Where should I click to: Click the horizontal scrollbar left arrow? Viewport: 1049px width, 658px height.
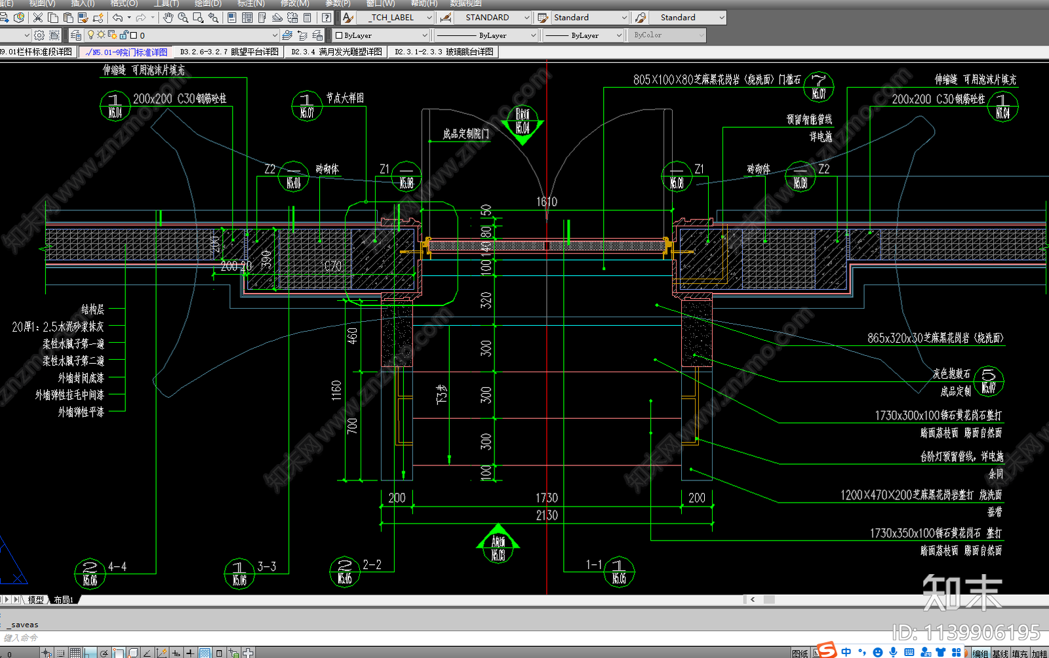pyautogui.click(x=752, y=599)
